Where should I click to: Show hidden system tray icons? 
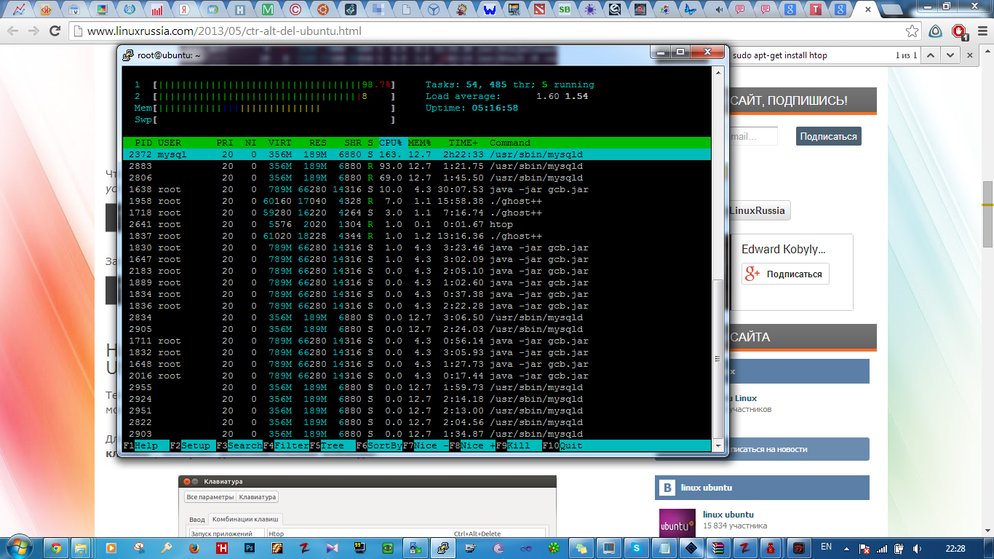tap(847, 548)
